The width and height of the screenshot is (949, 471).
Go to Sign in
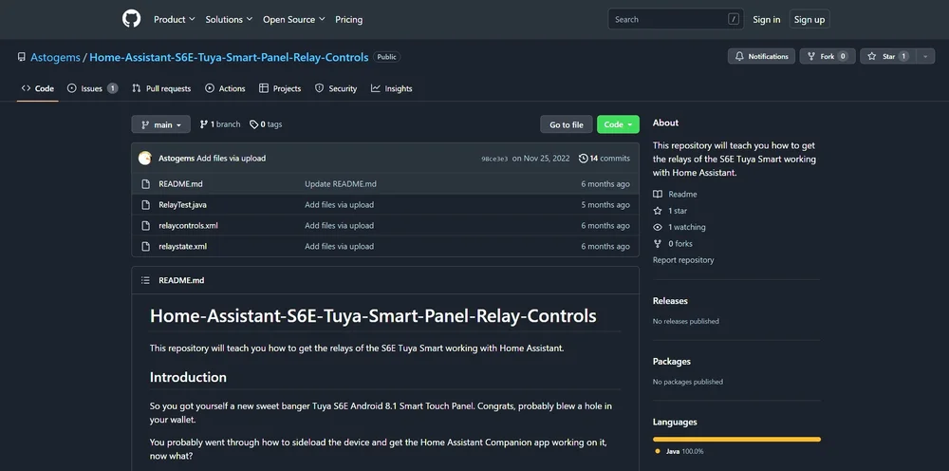point(766,19)
